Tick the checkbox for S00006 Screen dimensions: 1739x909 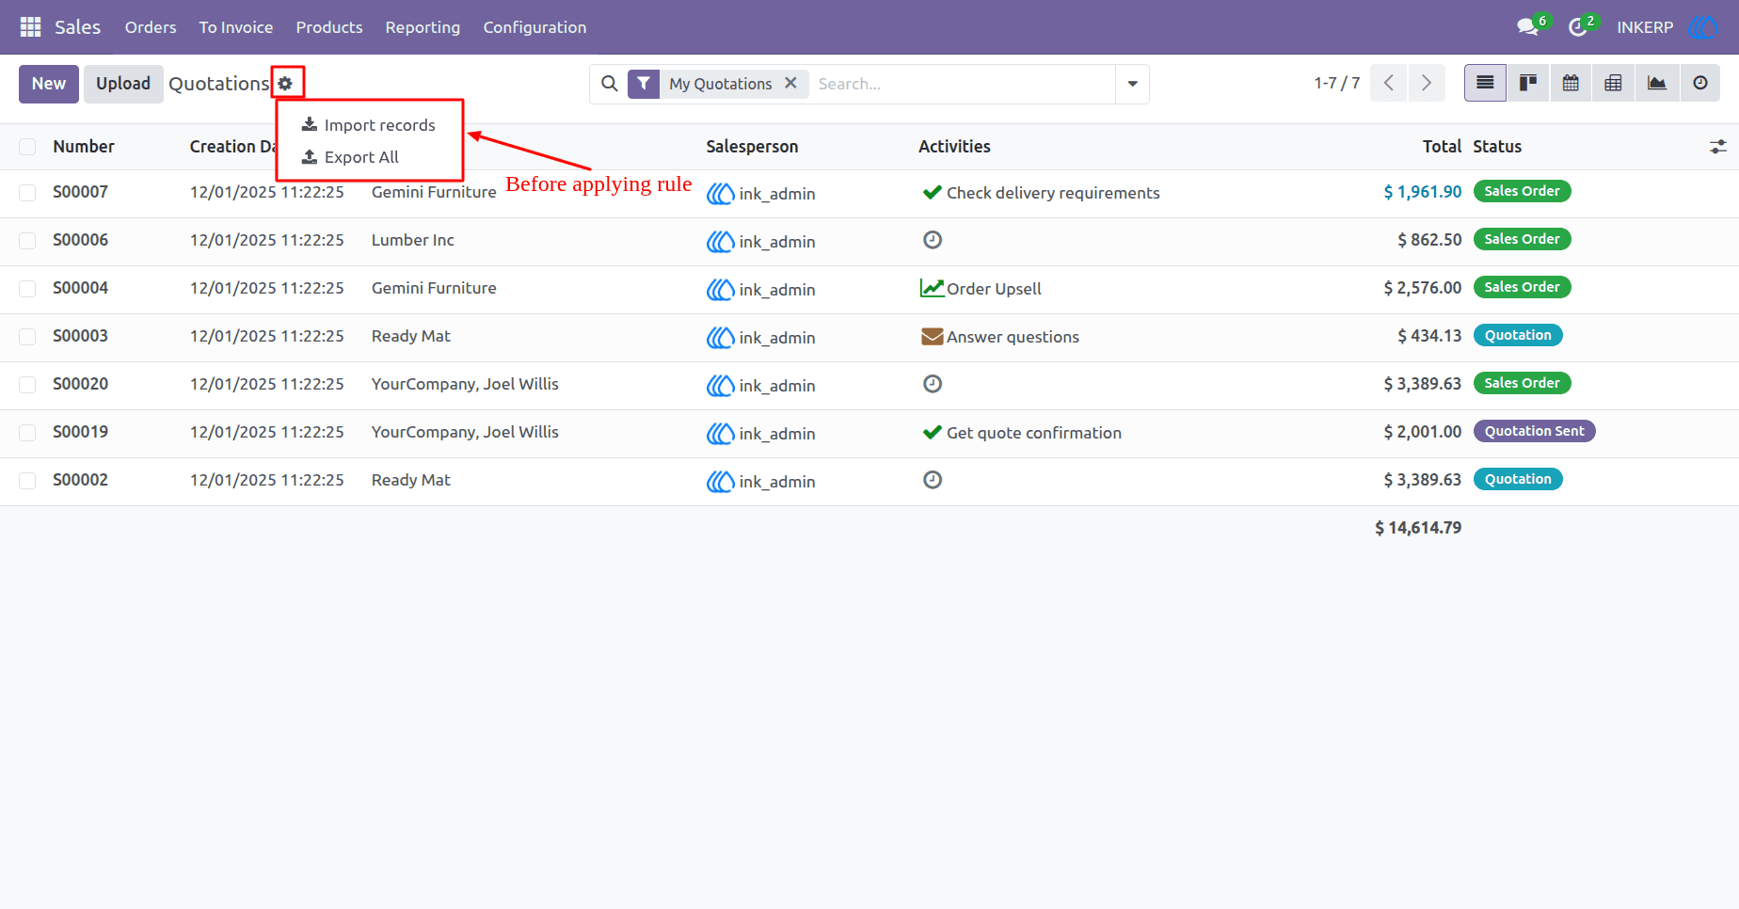(27, 241)
